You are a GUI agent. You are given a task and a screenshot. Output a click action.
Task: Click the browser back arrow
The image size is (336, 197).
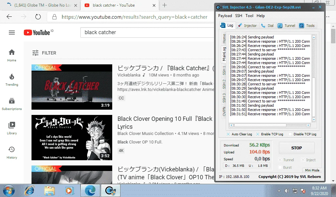9,17
